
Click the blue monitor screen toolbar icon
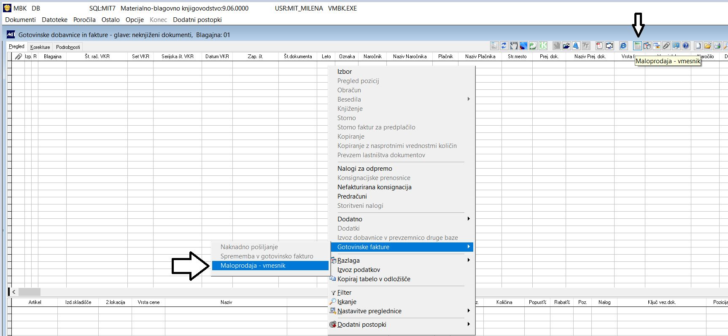click(x=676, y=46)
